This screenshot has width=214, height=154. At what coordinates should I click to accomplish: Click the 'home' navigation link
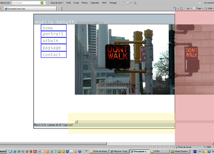pyautogui.click(x=53, y=28)
